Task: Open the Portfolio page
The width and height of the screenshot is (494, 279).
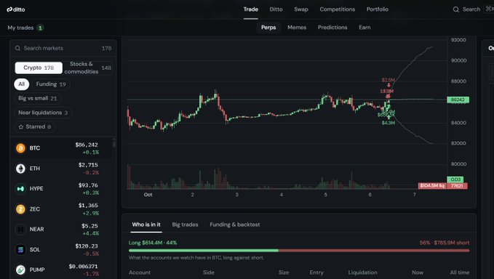Action: pyautogui.click(x=377, y=9)
